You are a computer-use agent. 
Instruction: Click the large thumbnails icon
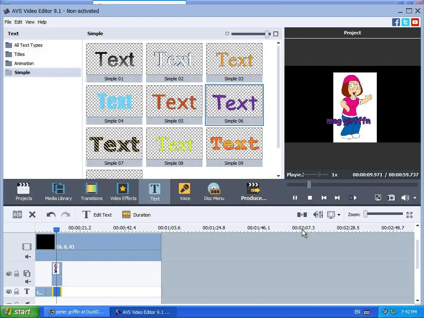[x=276, y=34]
